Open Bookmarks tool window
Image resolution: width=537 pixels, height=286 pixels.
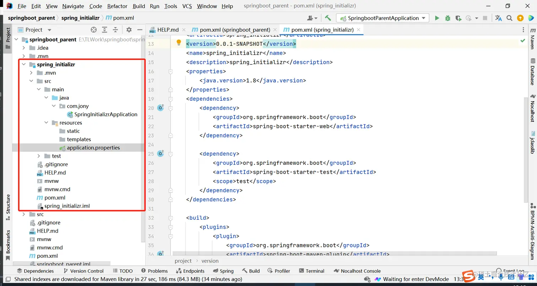tap(8, 245)
